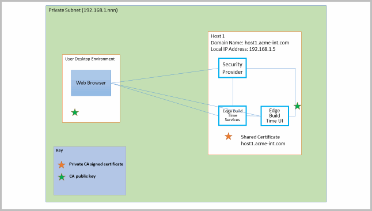
Task: Click the green star beside Edge Build Time UI
Action: click(297, 106)
